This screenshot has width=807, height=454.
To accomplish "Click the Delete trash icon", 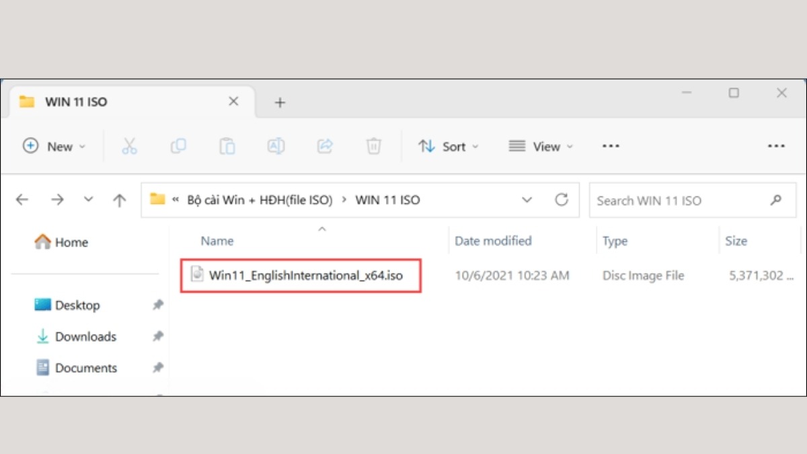I will (374, 146).
